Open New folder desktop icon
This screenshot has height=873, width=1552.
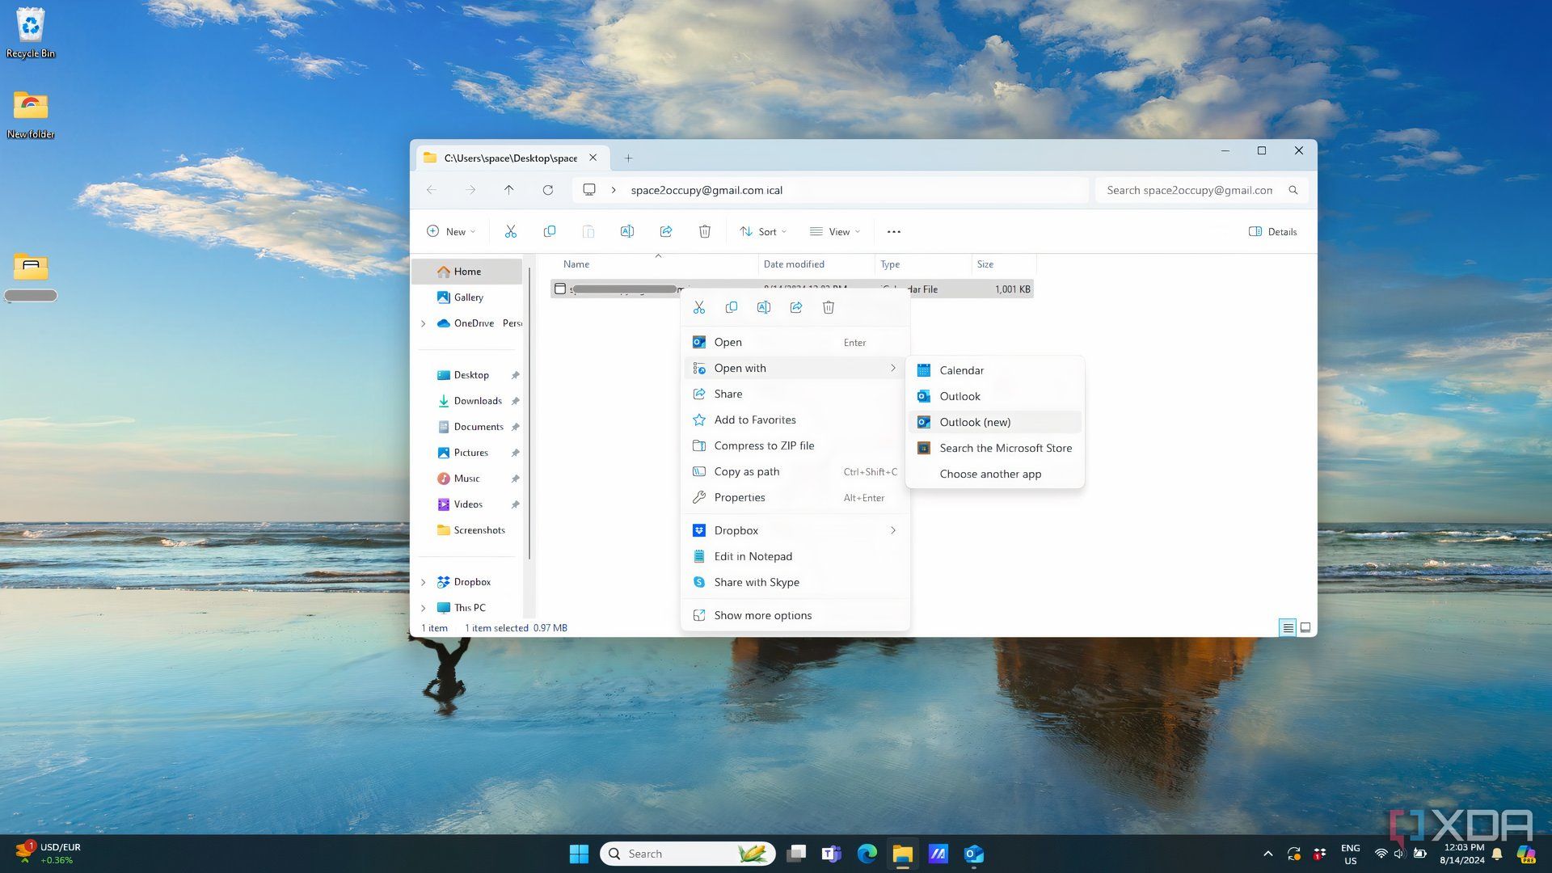(31, 114)
